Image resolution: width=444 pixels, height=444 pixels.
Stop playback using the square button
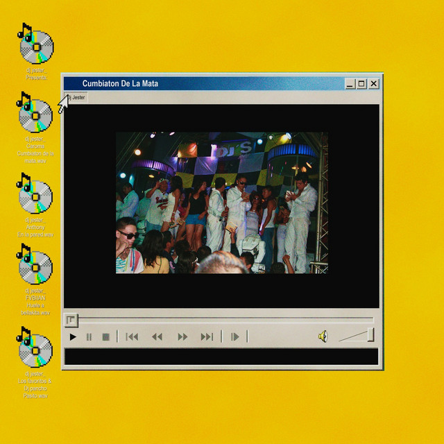coord(105,337)
